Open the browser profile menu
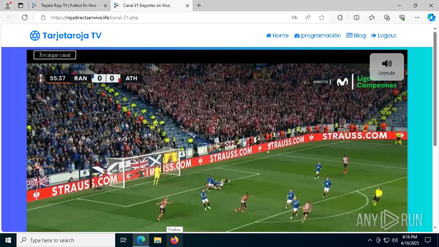 pos(8,5)
